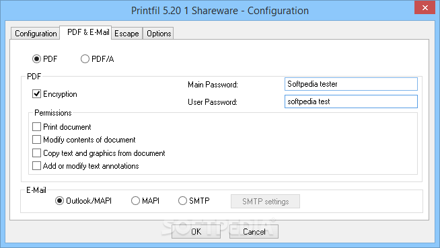Click the SMTP settings button
Viewport: 440px width, 248px height.
pos(265,202)
